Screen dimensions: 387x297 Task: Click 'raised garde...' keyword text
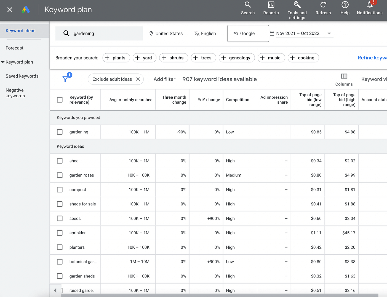pyautogui.click(x=82, y=290)
